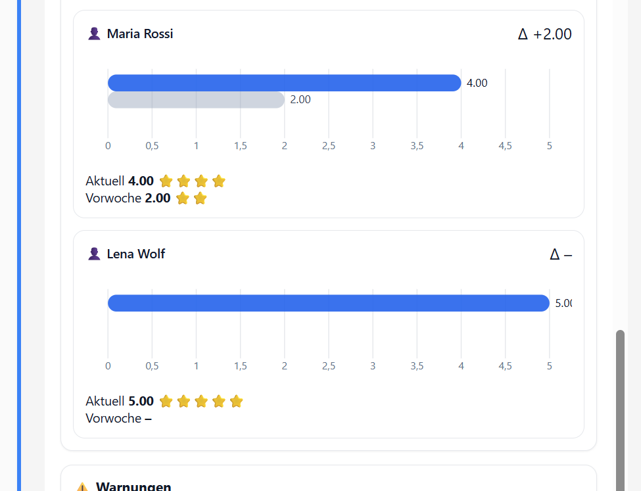Image resolution: width=641 pixels, height=491 pixels.
Task: Open the Warnungen section heading
Action: coord(133,486)
